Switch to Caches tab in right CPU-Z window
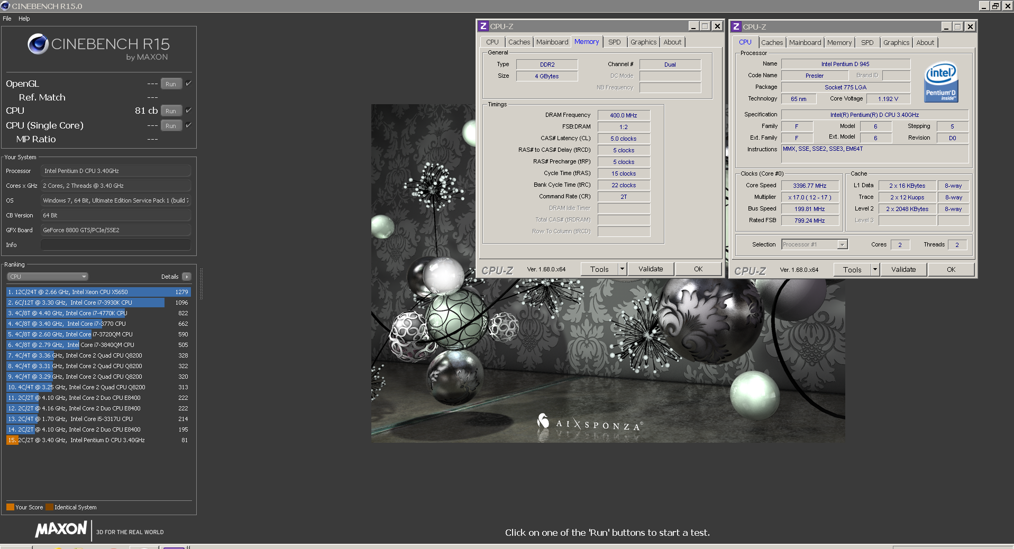Viewport: 1014px width, 549px height. [772, 42]
